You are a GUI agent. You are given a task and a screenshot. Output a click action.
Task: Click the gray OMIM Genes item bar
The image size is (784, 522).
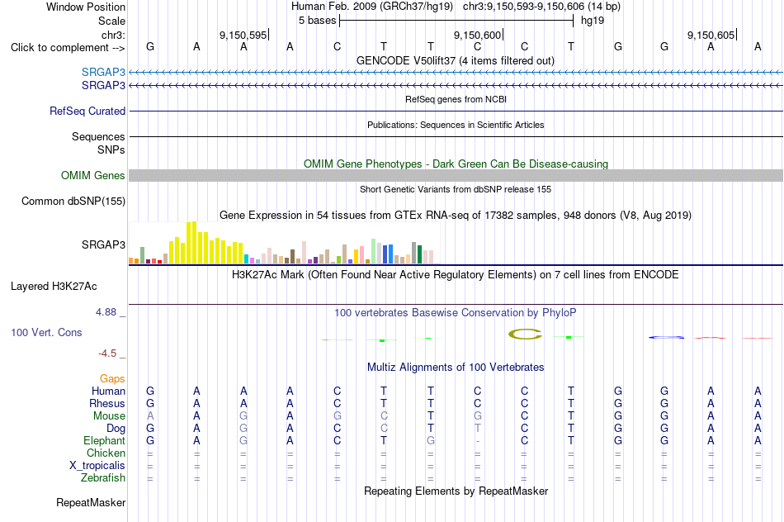point(456,175)
